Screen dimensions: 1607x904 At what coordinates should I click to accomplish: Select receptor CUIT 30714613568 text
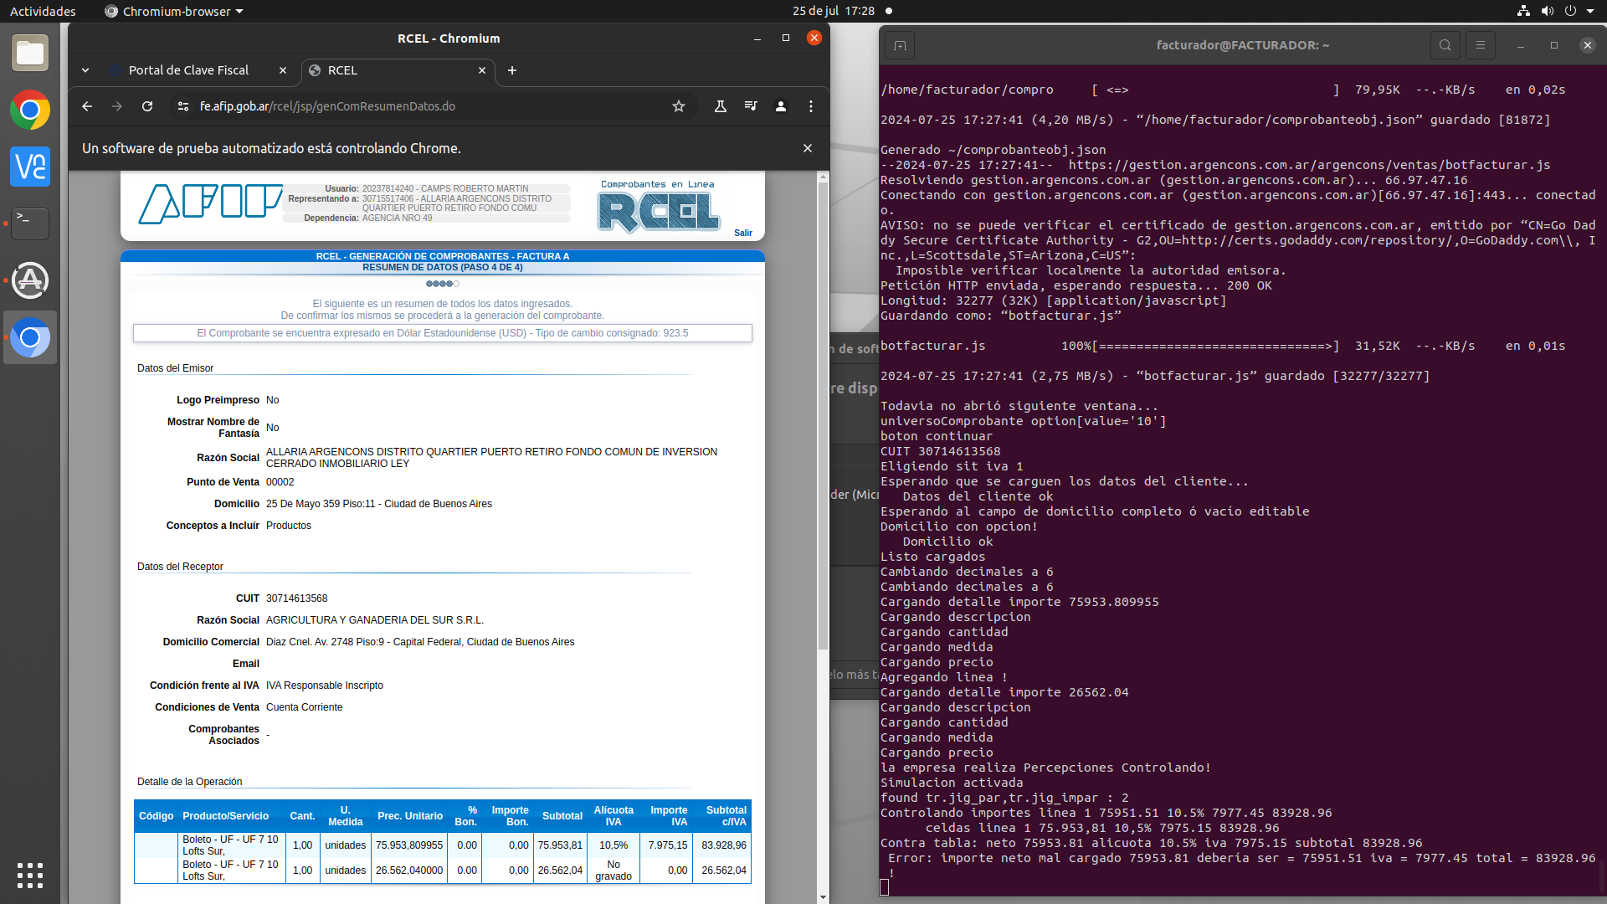click(x=296, y=598)
